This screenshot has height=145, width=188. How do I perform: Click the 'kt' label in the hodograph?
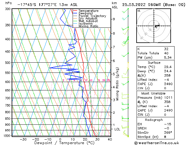pos(139,11)
